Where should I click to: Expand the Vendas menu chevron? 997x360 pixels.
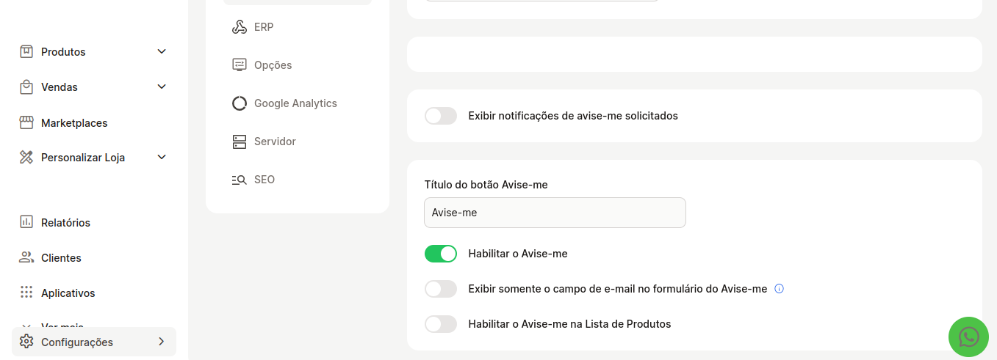[x=162, y=87]
